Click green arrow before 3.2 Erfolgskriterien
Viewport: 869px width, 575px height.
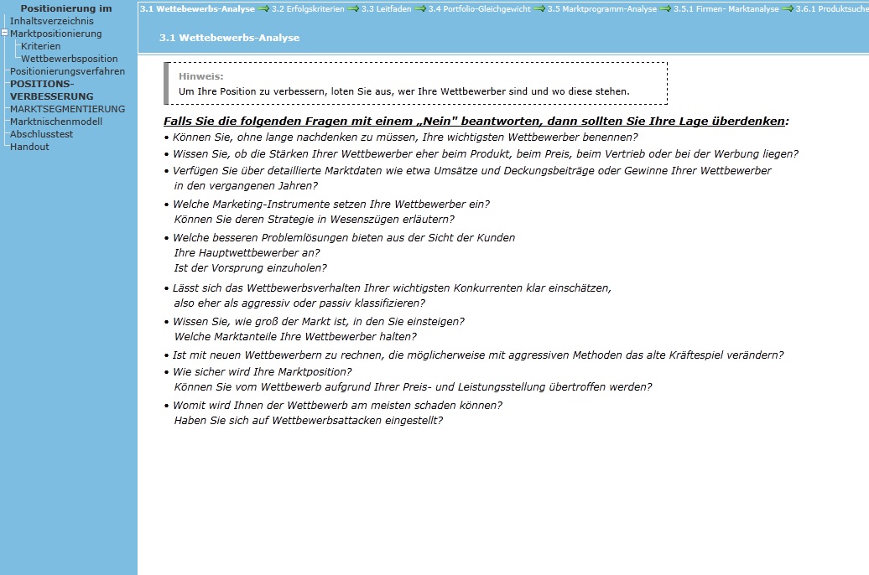point(263,9)
